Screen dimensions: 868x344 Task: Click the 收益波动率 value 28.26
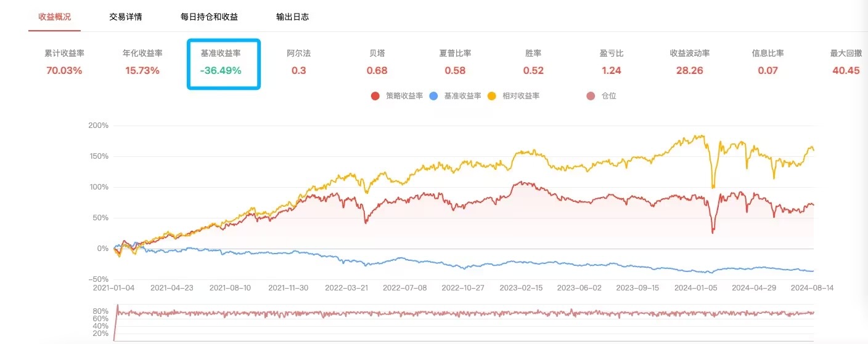click(x=690, y=70)
